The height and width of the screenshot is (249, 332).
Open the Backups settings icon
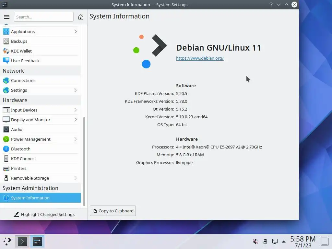(x=6, y=41)
